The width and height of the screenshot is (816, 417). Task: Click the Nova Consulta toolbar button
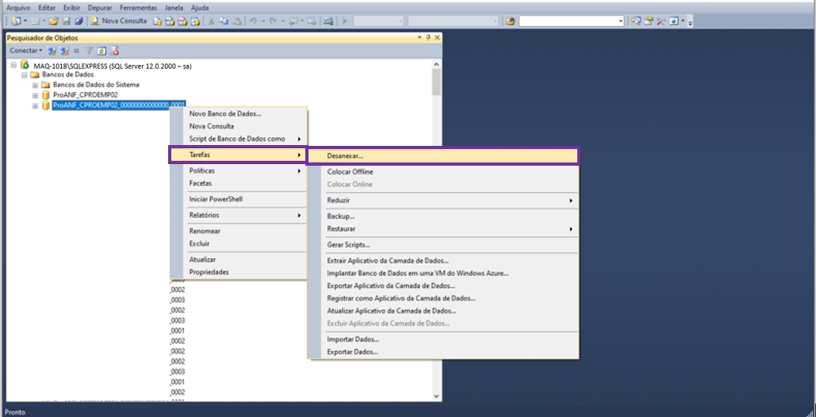point(117,21)
